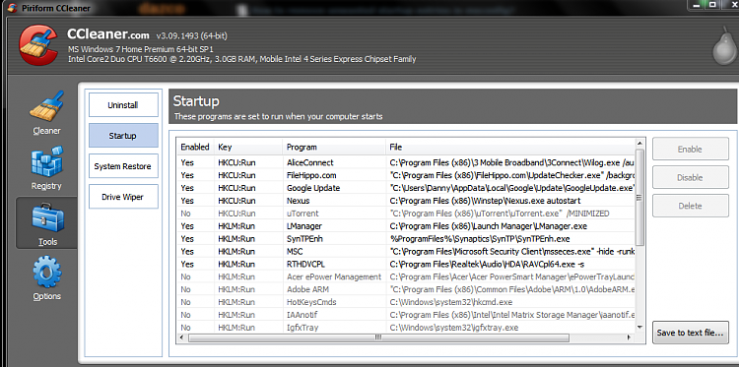Click the Disable button
This screenshot has height=367, width=739.
pos(691,177)
